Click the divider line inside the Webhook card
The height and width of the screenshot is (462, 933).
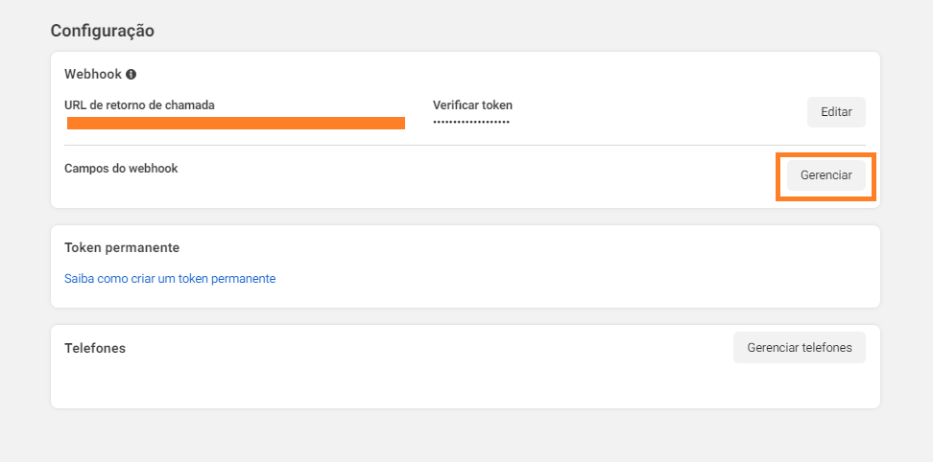[x=465, y=145]
